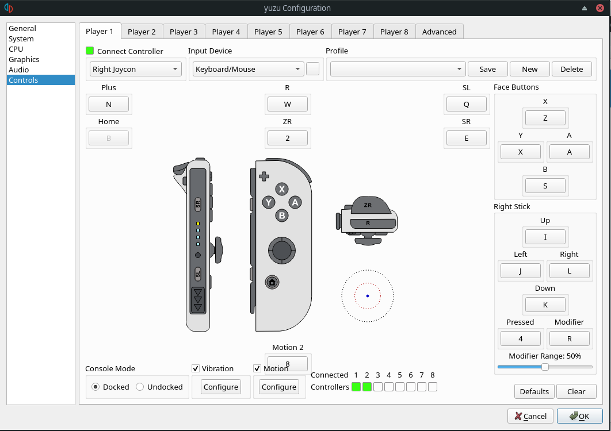This screenshot has height=431, width=611.
Task: Select General in the sidebar
Action: [40, 28]
